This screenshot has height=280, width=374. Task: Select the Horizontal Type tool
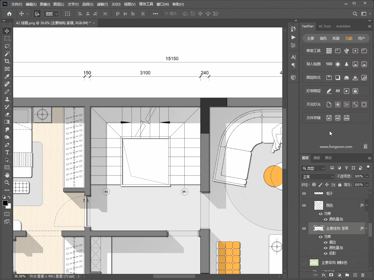(x=7, y=152)
